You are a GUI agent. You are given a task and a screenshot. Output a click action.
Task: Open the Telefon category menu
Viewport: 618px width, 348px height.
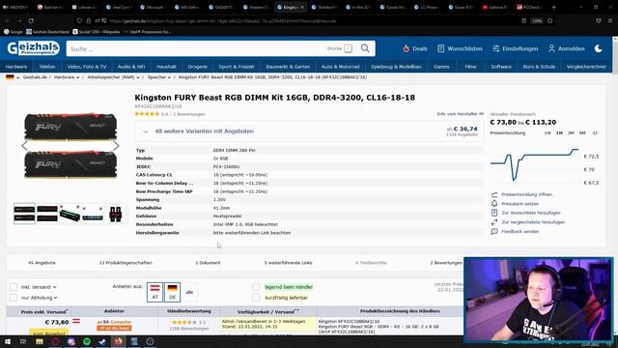[47, 67]
